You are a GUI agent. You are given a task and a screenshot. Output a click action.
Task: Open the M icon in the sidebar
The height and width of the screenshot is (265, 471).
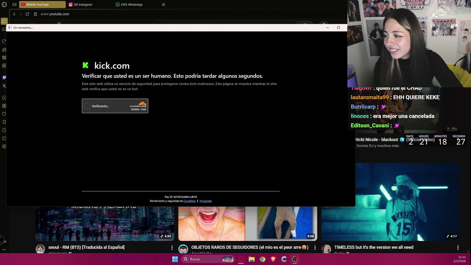[4, 66]
